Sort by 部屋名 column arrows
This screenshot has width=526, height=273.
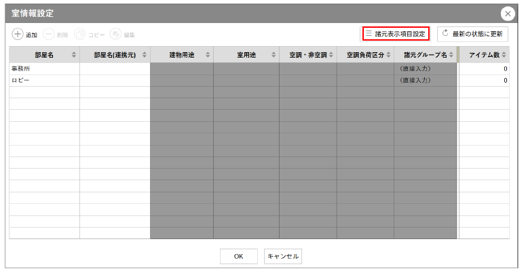click(74, 55)
